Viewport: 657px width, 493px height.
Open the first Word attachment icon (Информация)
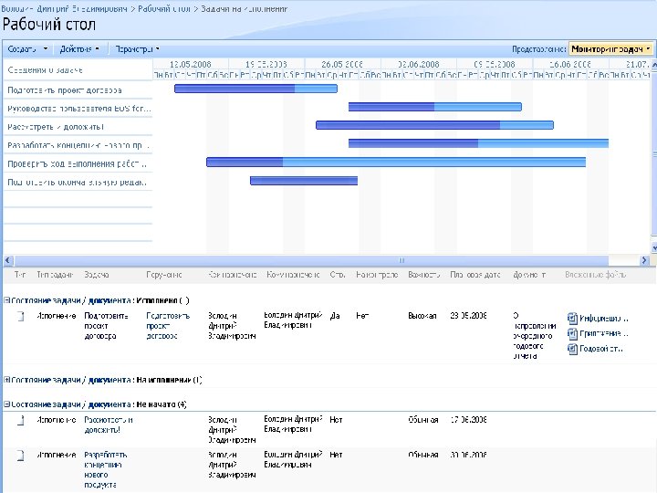572,319
